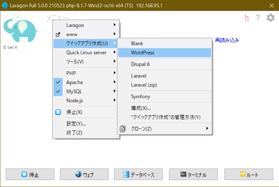This screenshot has width=279, height=187.
Task: Click the メニュー label behind the menu
Action: tap(57, 18)
